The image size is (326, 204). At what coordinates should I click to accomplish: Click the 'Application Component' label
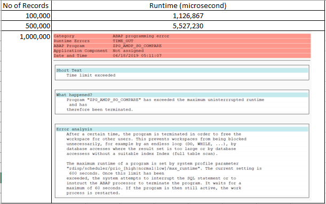[81, 51]
